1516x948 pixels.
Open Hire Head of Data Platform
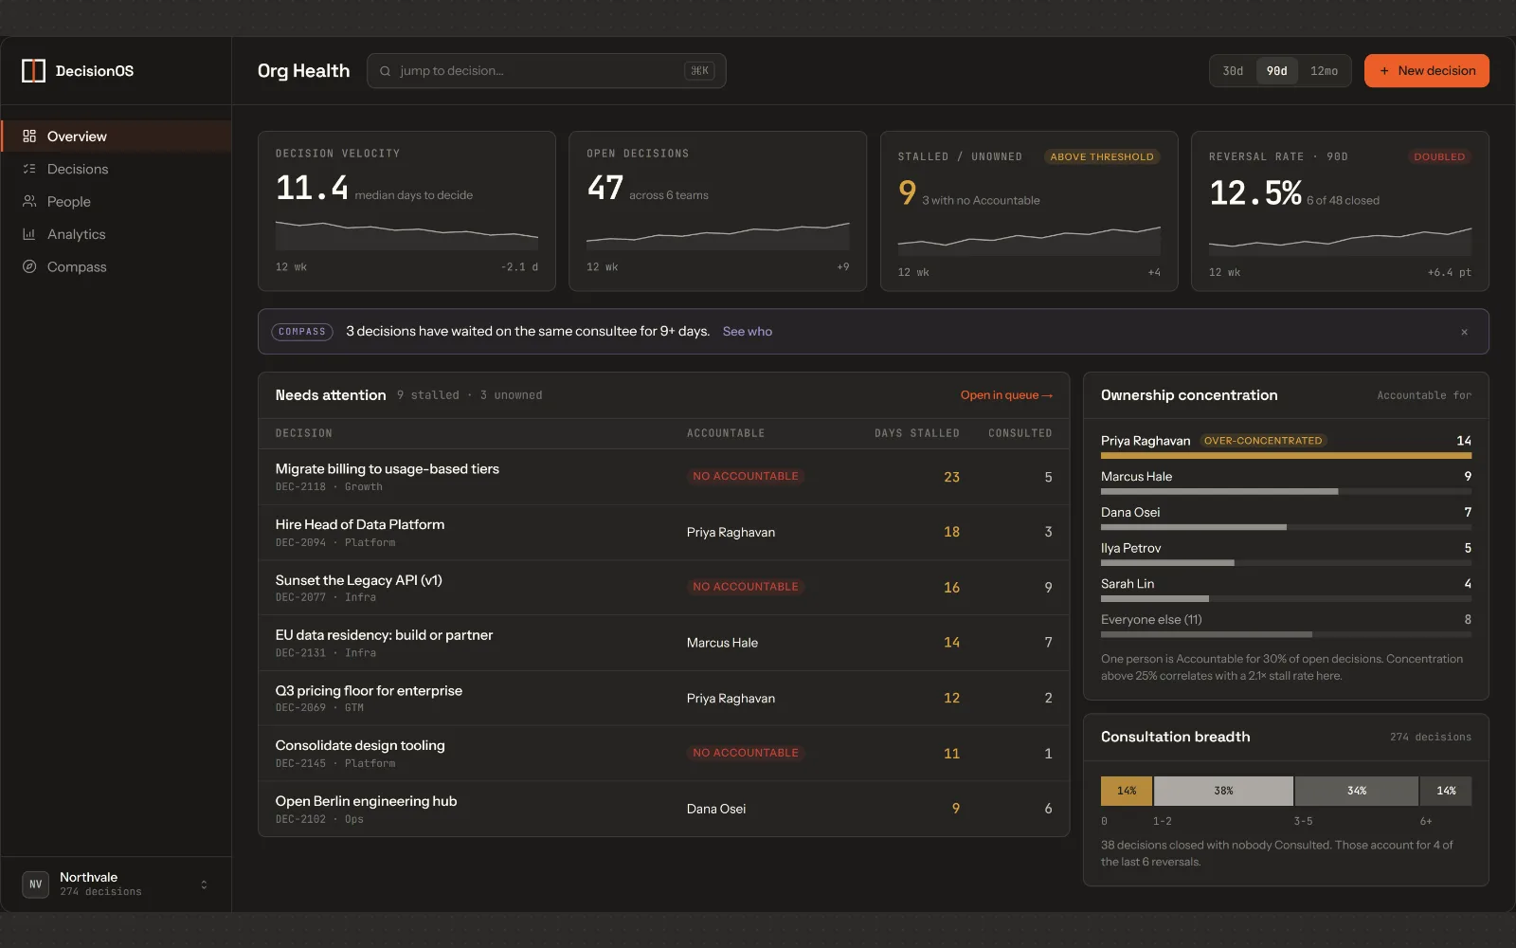[663, 532]
